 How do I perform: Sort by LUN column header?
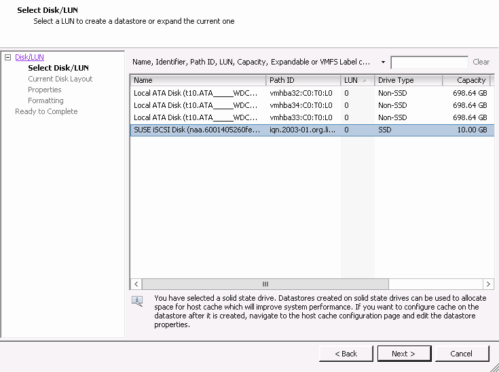(x=357, y=80)
